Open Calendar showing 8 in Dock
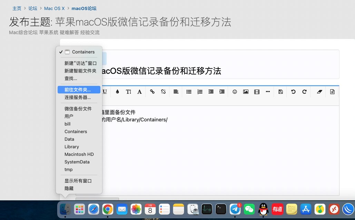The image size is (355, 220). pos(150,209)
